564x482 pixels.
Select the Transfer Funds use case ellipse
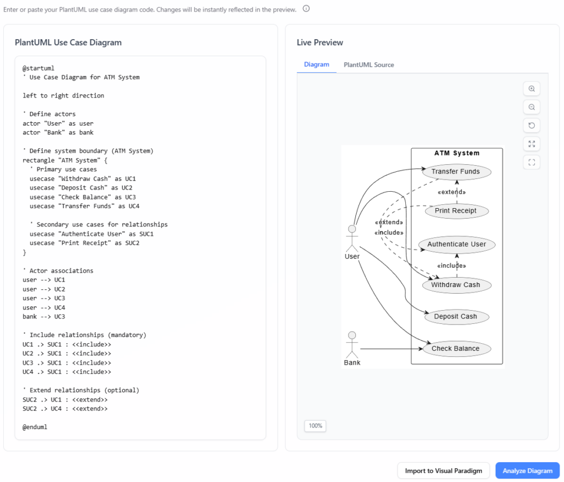pyautogui.click(x=457, y=171)
